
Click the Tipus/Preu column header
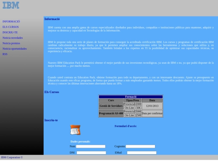pos(132,100)
